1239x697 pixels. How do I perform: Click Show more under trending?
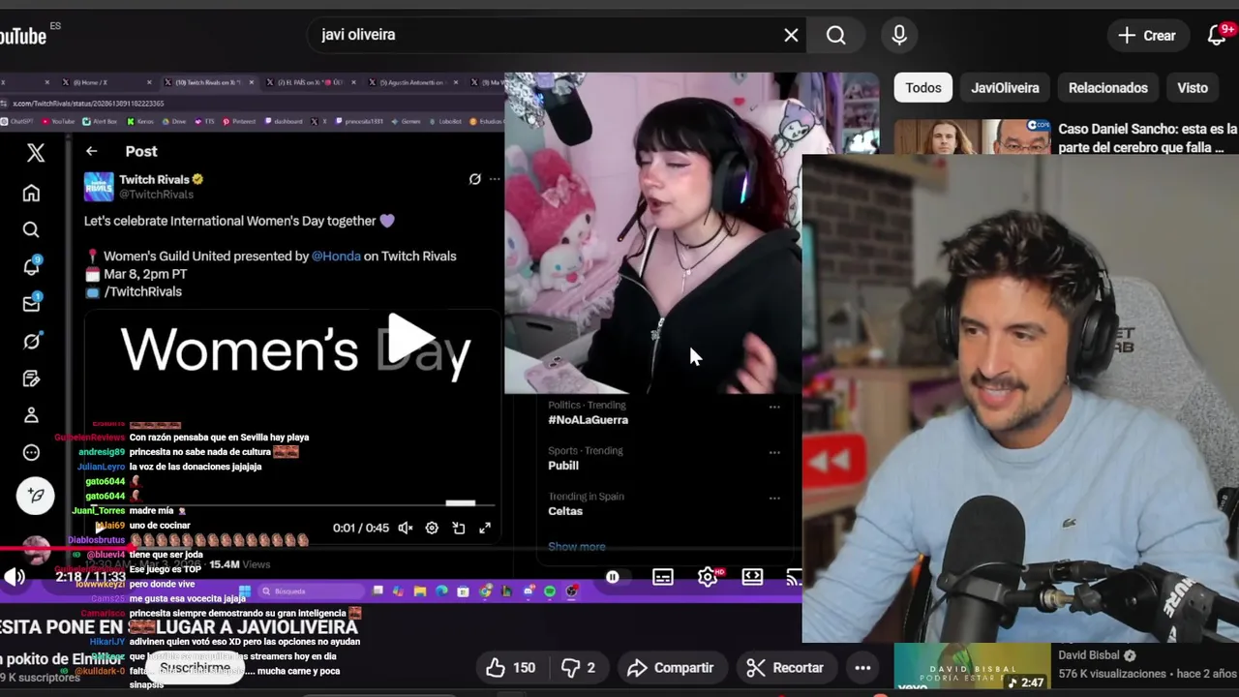click(577, 547)
